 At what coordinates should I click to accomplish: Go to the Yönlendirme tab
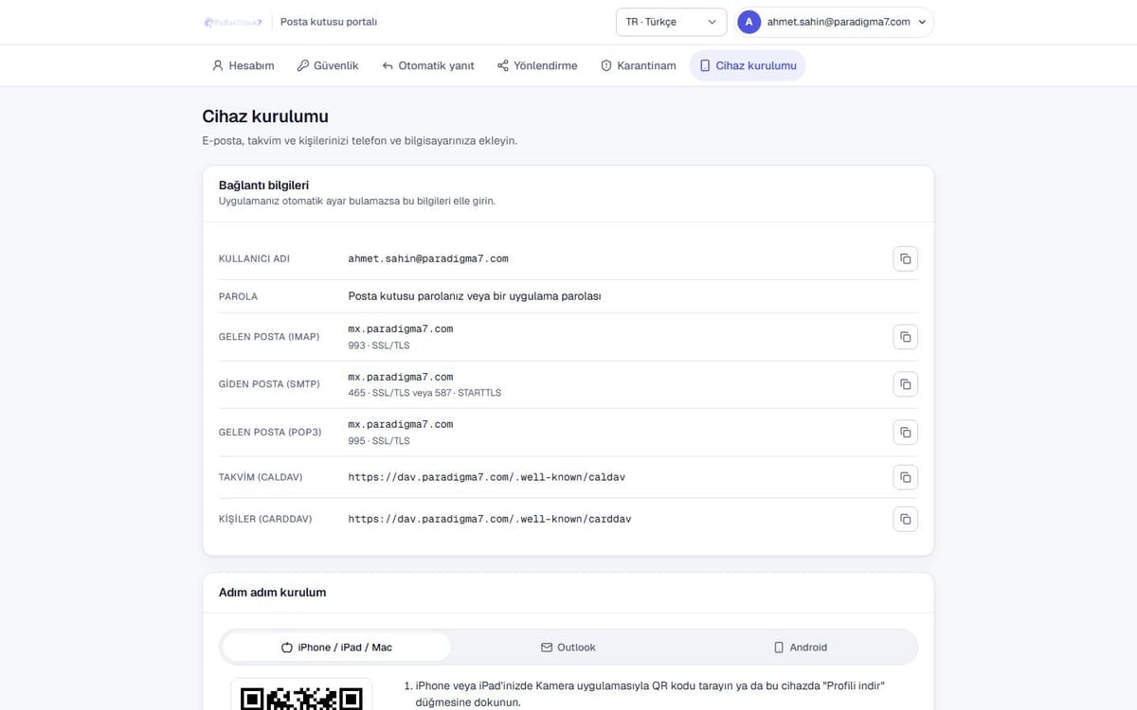[537, 65]
